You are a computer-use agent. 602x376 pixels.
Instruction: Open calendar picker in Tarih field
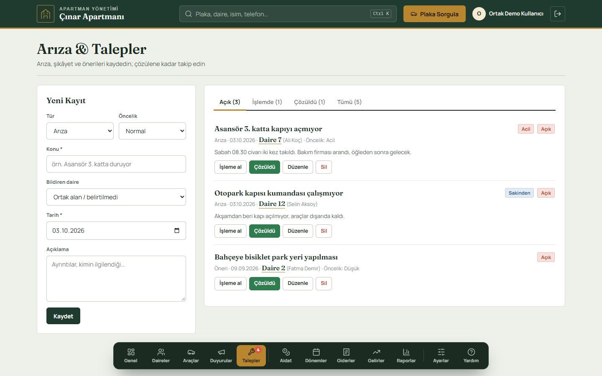click(177, 231)
